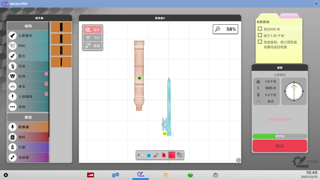Viewport: 320px width, 180px height.
Task: Open the canvas info icon
Action: click(x=238, y=160)
